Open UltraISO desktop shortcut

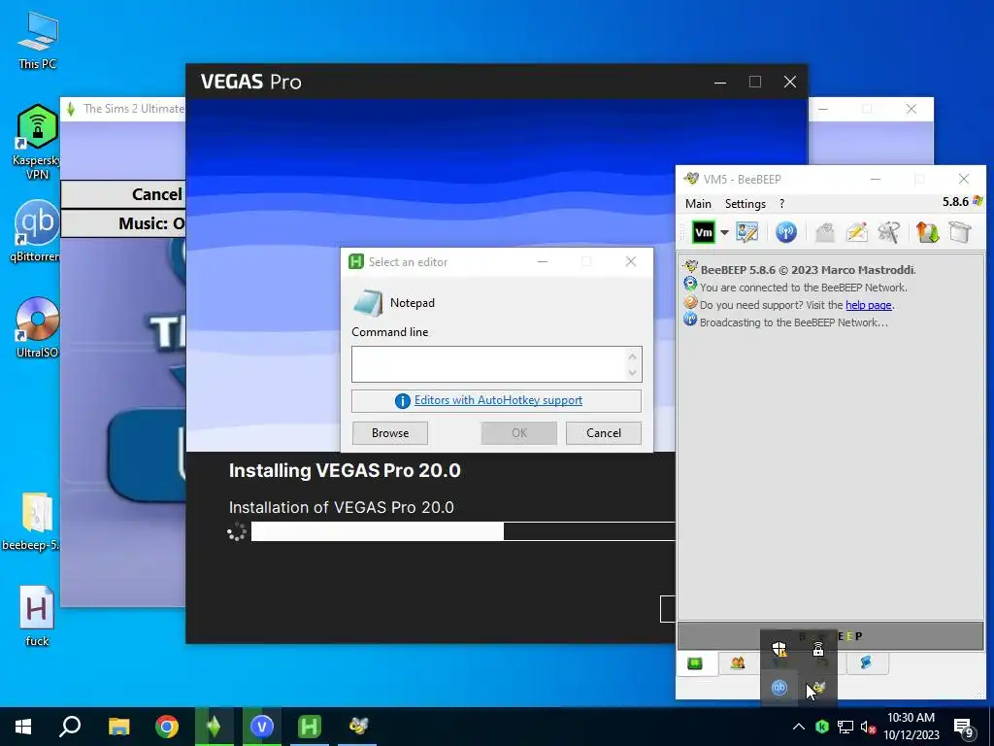38,327
